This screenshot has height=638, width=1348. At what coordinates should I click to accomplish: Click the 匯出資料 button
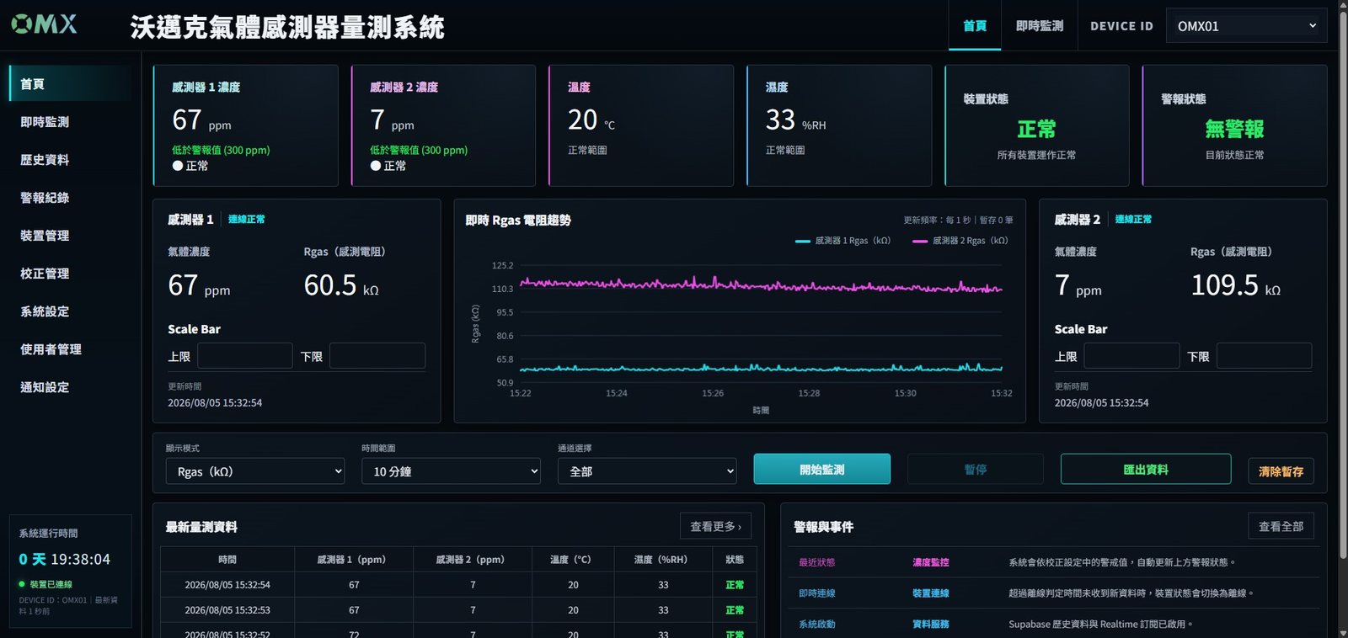point(1146,469)
